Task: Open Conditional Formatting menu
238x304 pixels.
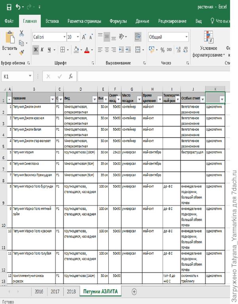Action: tap(208, 44)
